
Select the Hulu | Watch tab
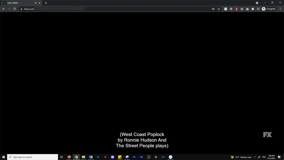pyautogui.click(x=22, y=3)
